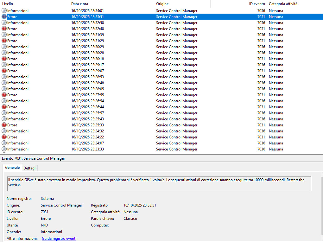Viewport: 323px width, 242px height.
Task: Click inside the GISvc event description text box
Action: pyautogui.click(x=158, y=184)
